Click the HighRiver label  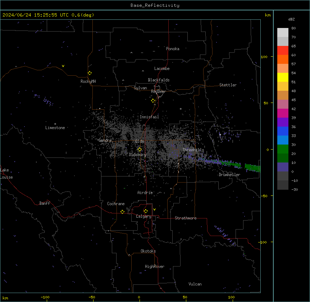click(155, 266)
